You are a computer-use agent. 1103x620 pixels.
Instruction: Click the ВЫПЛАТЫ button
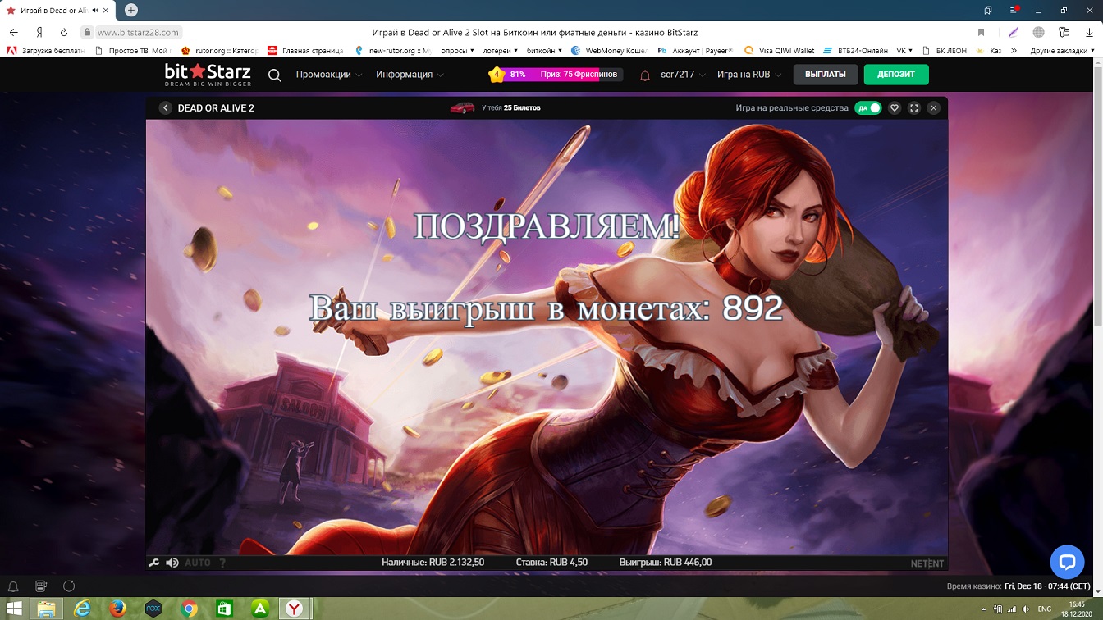click(826, 75)
